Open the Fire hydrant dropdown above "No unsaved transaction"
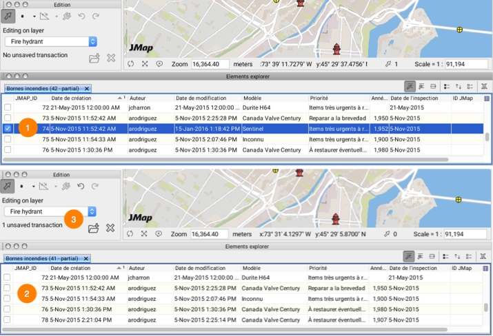Screen dimensions: 493x336 click(x=92, y=41)
